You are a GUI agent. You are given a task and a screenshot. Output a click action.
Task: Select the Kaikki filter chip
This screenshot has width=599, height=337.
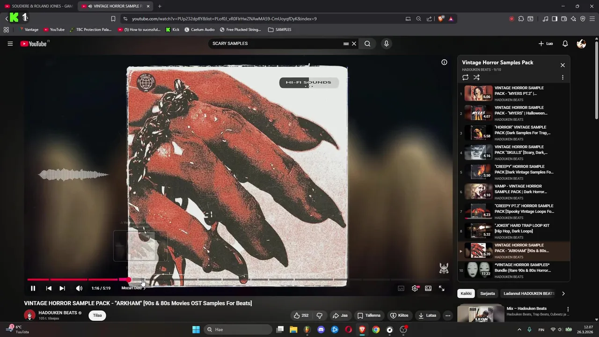click(466, 293)
